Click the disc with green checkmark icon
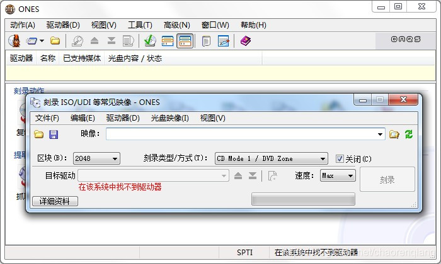 coord(150,41)
